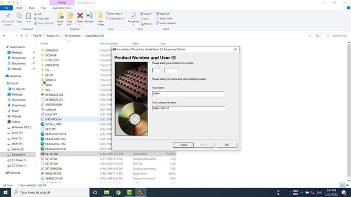Open the Manage contextual tab
351x197 pixels.
(62, 3)
